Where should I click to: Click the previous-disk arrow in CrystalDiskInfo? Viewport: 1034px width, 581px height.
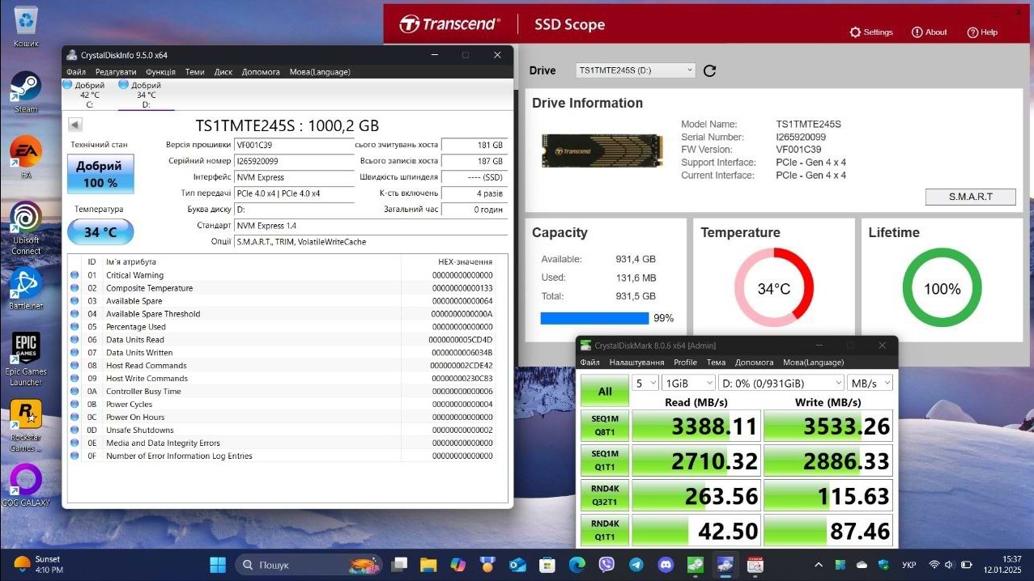tap(75, 125)
